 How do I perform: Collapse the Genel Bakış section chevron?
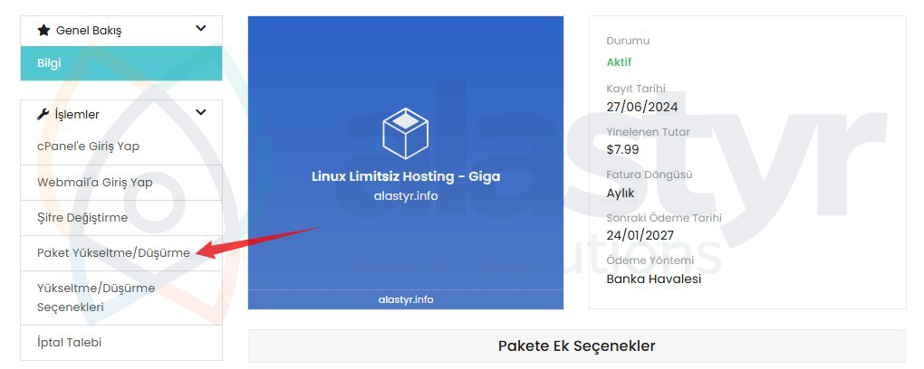tap(201, 28)
